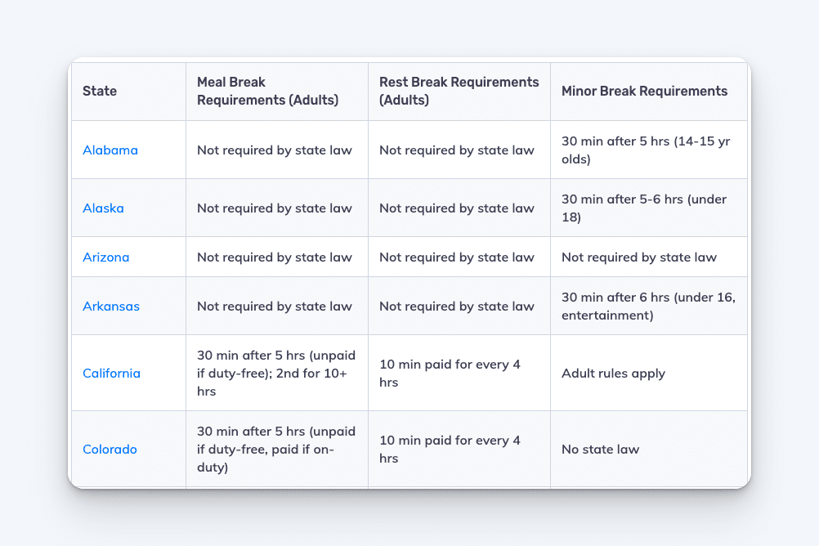819x546 pixels.
Task: Select Colorado's meal break requirements cell
Action: coord(277,450)
